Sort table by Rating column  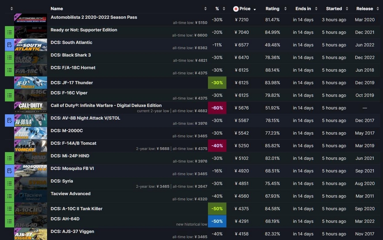tap(272, 9)
